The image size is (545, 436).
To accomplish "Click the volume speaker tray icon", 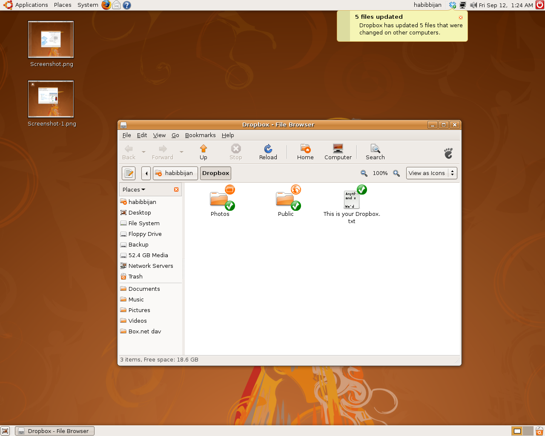I will tap(473, 5).
